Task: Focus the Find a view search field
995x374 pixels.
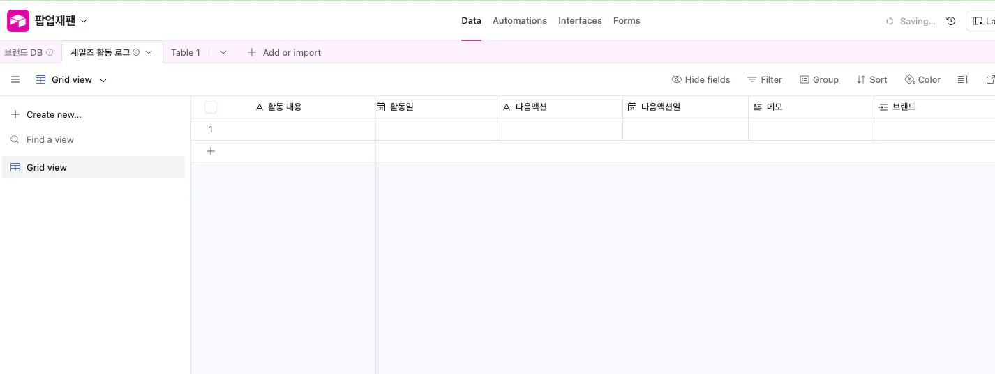Action: click(x=93, y=139)
